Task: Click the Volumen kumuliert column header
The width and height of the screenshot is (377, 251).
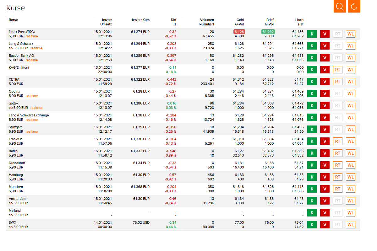Action: coord(207,22)
